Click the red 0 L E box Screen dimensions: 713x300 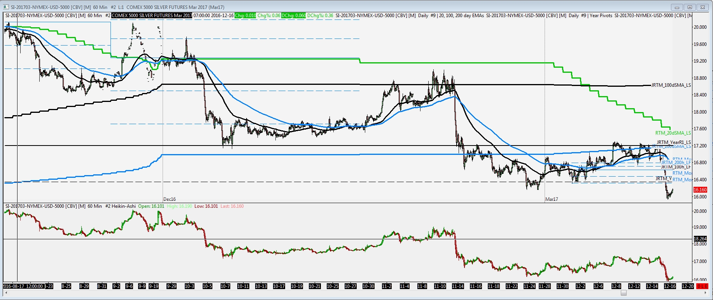(x=702, y=286)
